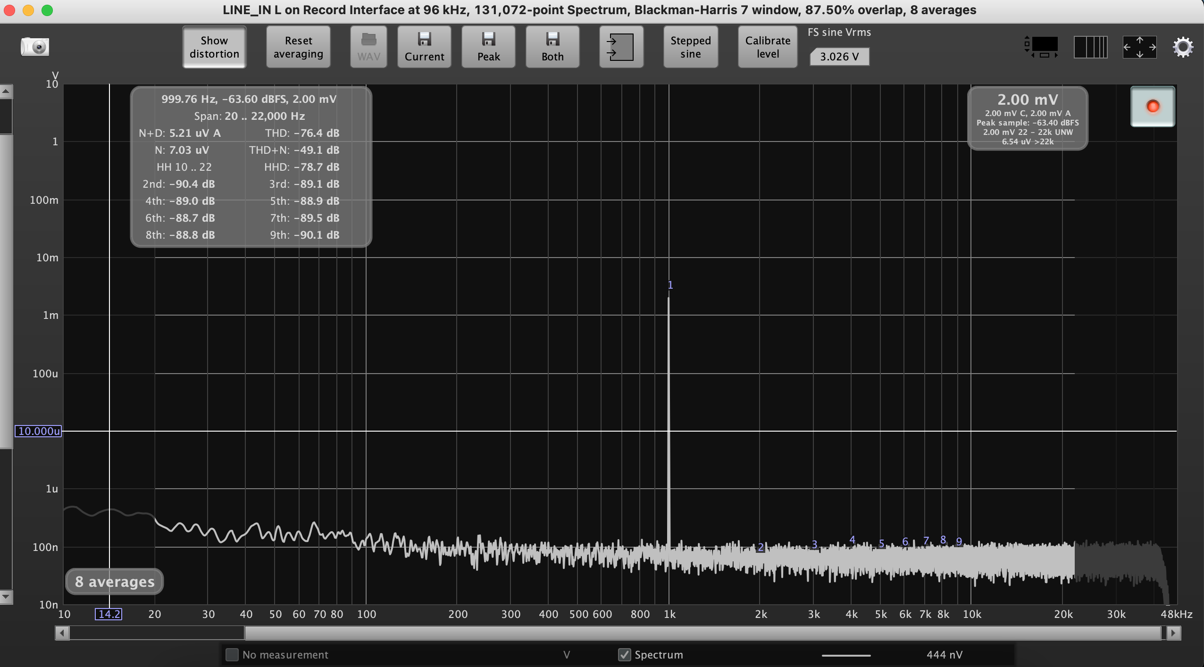Click the 2.00 mV level readout panel

point(1028,118)
